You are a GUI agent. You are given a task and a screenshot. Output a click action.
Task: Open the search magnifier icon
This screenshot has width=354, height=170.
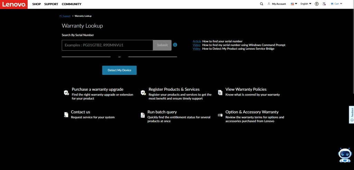point(261,4)
